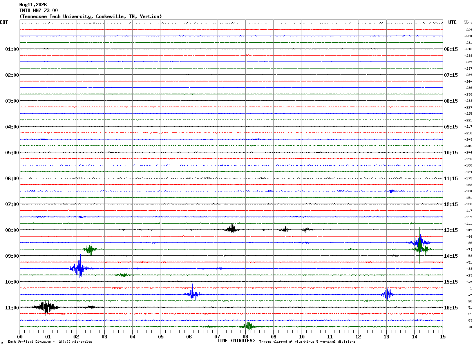Select the black event on the 08:00 trace
474x347 pixels.
click(232, 230)
